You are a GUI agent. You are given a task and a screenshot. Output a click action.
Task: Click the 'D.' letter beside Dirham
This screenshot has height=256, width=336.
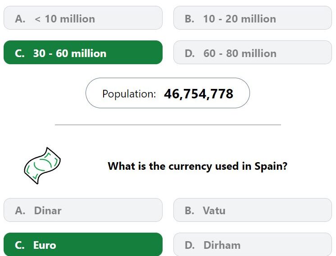click(190, 245)
